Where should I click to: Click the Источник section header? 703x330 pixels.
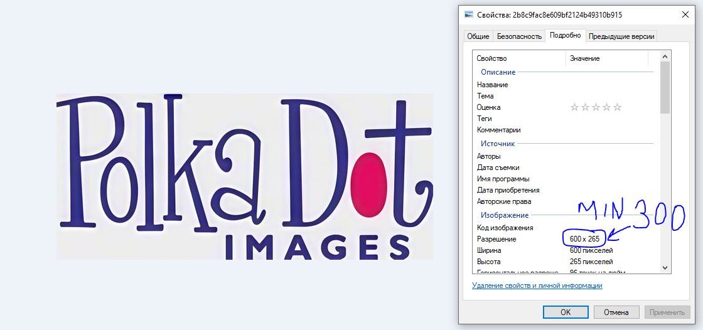(498, 144)
